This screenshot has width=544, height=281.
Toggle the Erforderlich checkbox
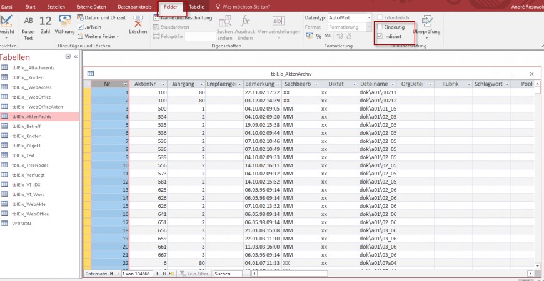tap(380, 17)
